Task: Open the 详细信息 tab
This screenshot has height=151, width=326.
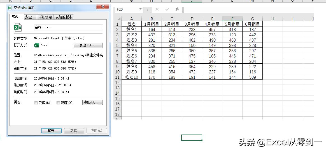Action: point(45,17)
